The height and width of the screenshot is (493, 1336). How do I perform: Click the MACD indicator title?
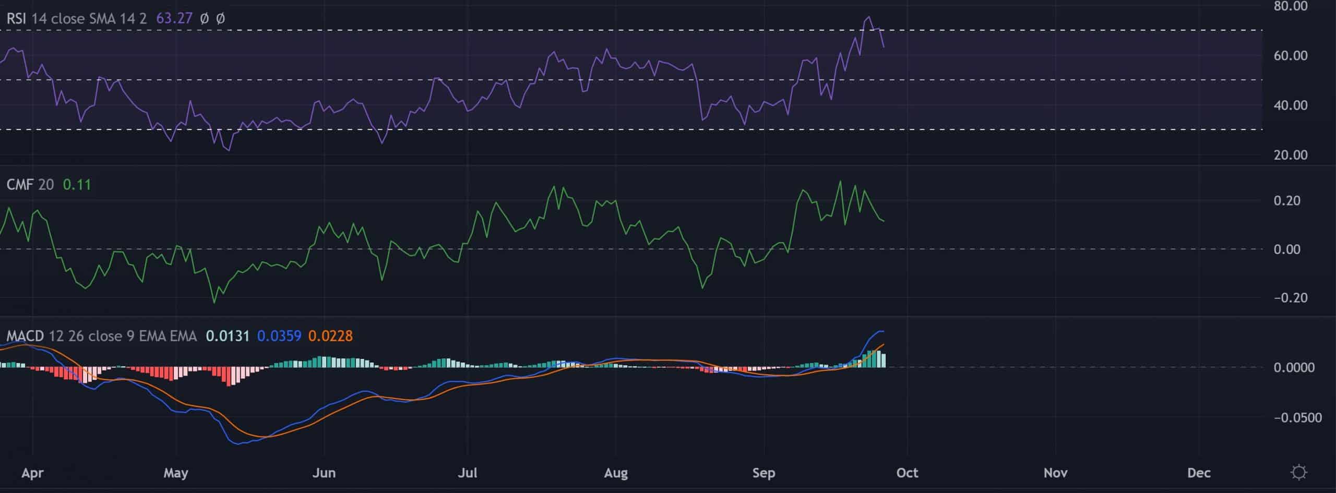(x=25, y=336)
